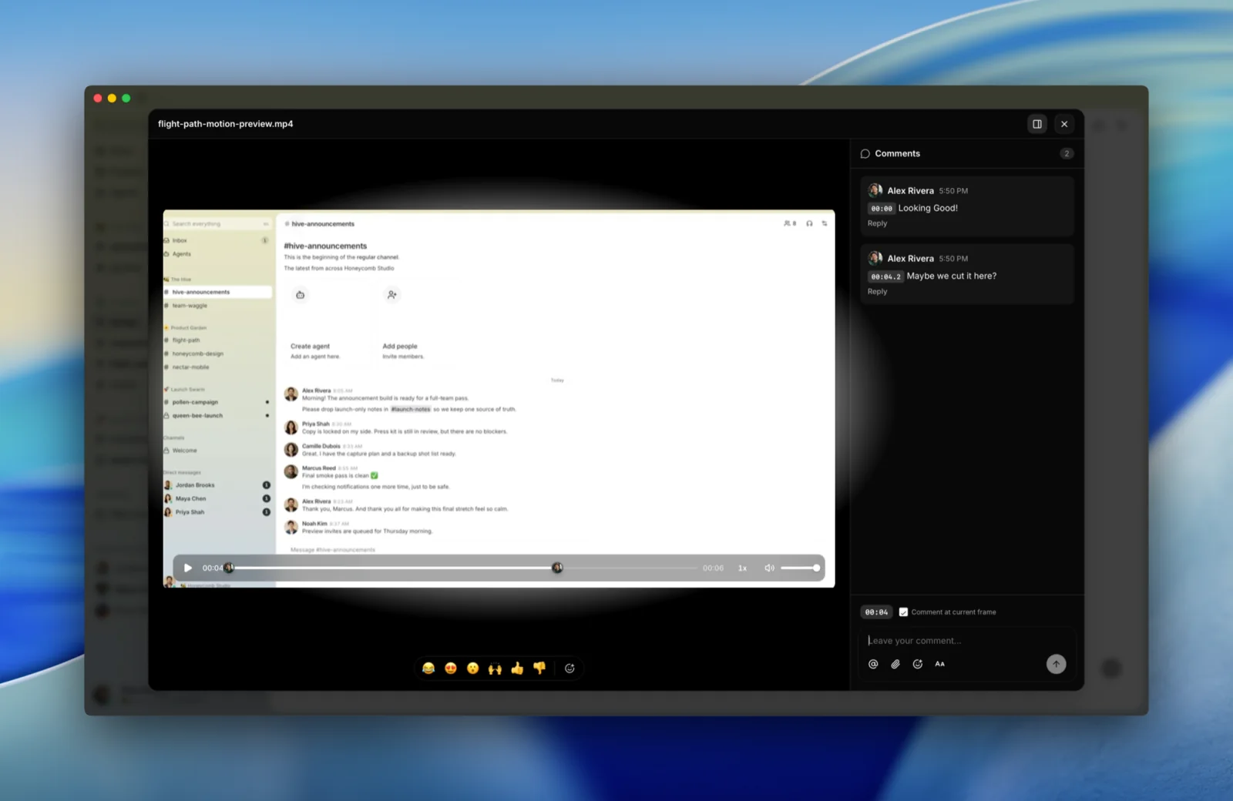Attach a file with the paperclip icon

[x=895, y=664]
